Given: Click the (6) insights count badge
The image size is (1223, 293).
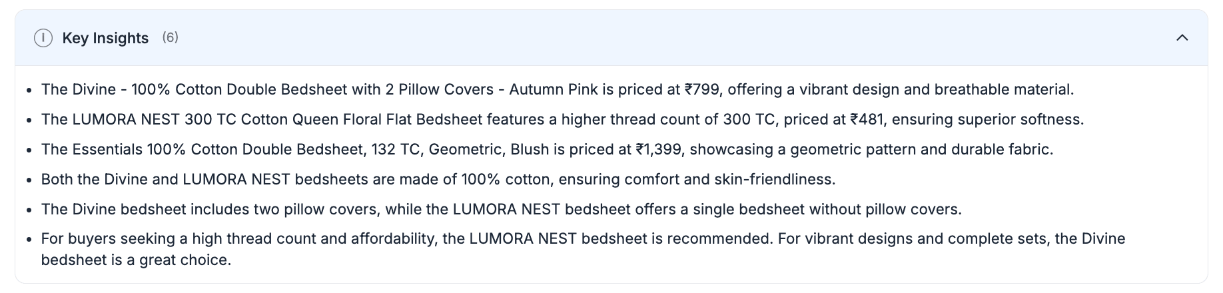Looking at the screenshot, I should [x=170, y=37].
